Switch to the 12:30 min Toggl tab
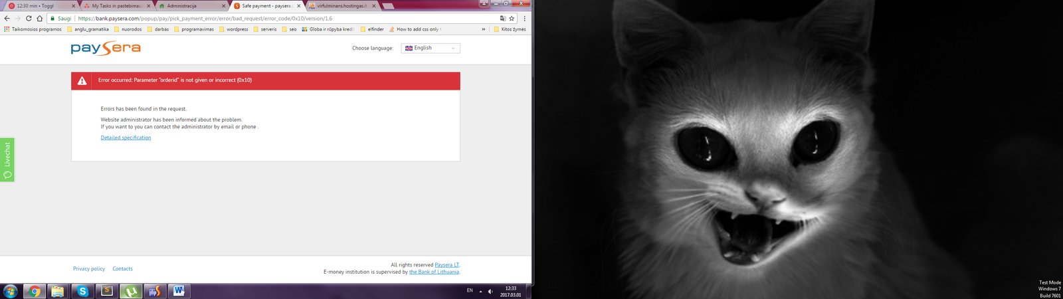Screen dimensions: 1063x299 pyautogui.click(x=40, y=5)
